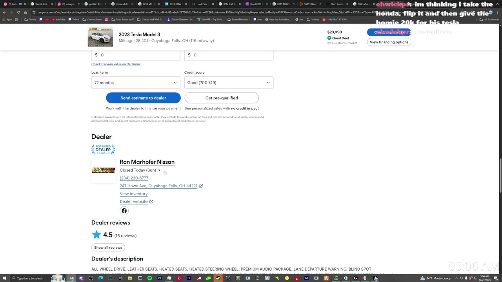Click the Top Rated Dealer badge

[103, 149]
